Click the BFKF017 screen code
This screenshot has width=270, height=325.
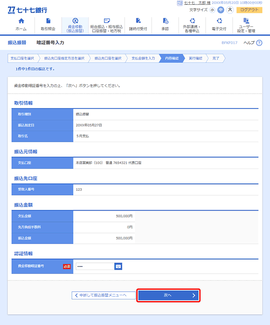pos(229,43)
